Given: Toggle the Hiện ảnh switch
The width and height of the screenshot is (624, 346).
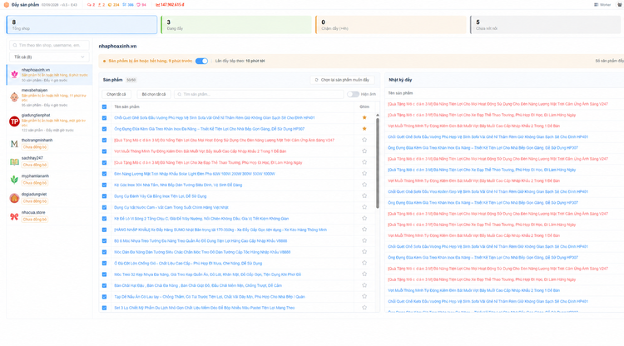Looking at the screenshot, I should tap(353, 94).
